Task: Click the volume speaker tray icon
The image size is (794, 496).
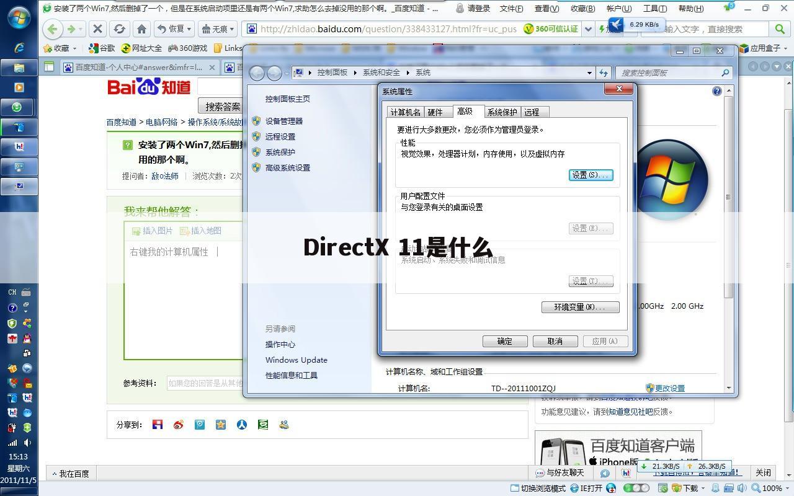Action: [x=27, y=443]
